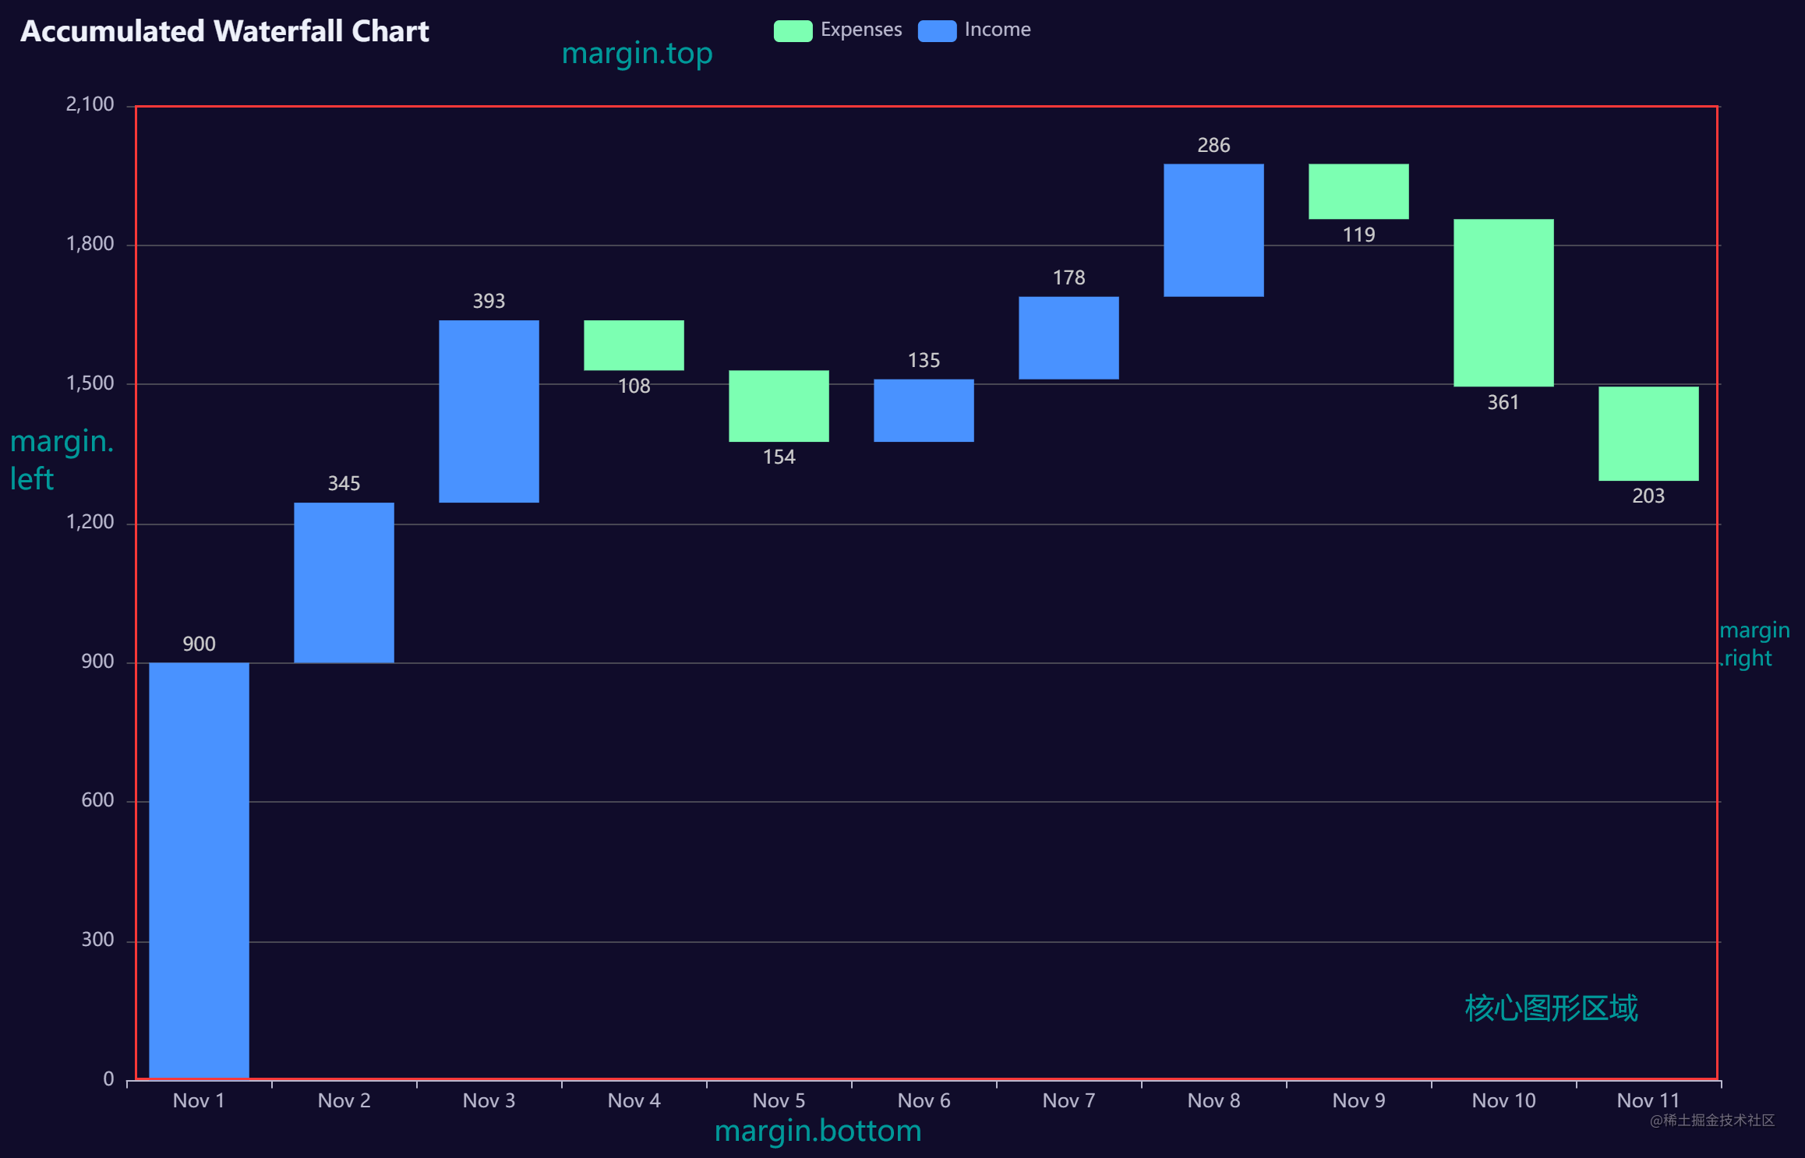Click the Nov 2 x-axis label

pyautogui.click(x=344, y=1100)
